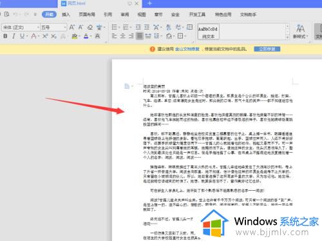
Task: Open borders tool
Action: coord(180,36)
